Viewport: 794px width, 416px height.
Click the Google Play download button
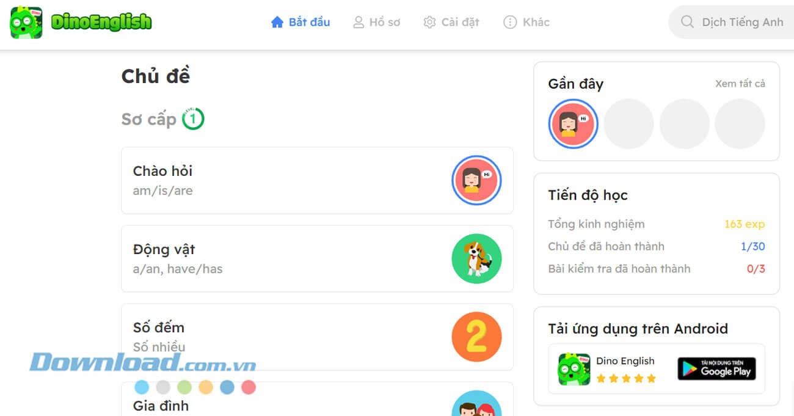716,369
